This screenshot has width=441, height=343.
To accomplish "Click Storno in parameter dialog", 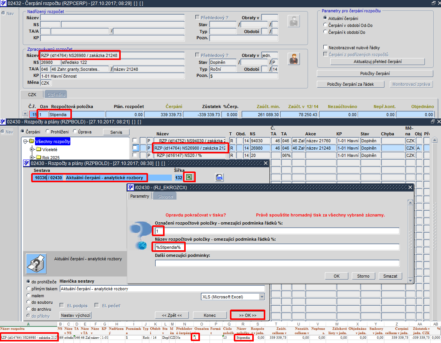I will tap(363, 276).
